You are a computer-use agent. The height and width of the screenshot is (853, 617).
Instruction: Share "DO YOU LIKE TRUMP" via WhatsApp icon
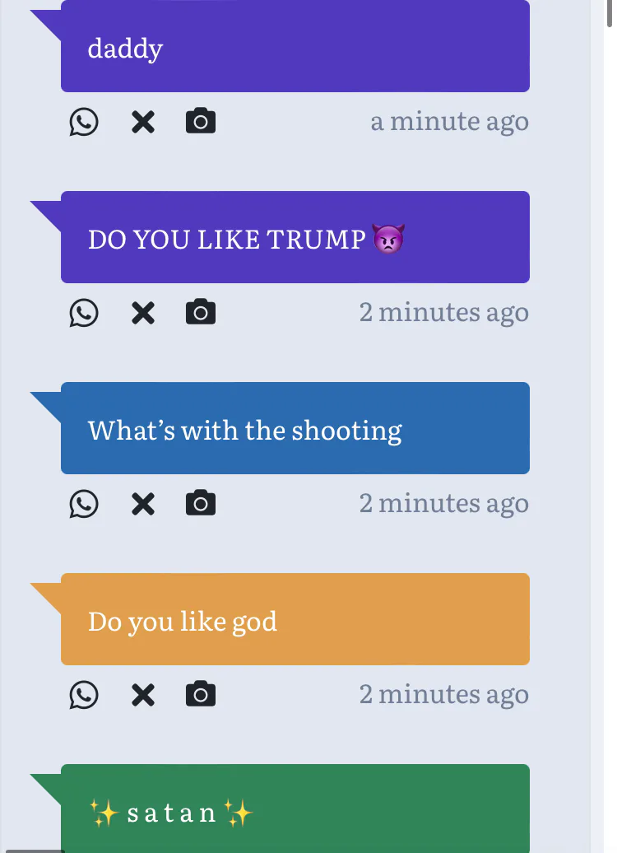84,313
